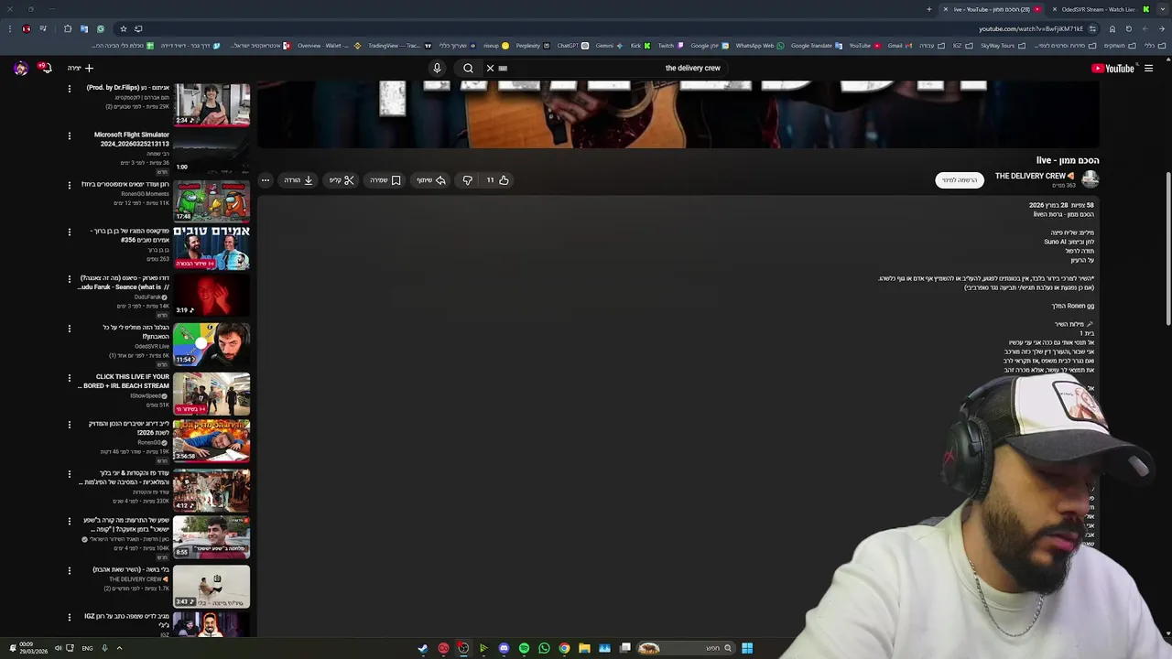Click the browser address bar URL
Image resolution: width=1172 pixels, height=659 pixels.
[1030, 28]
